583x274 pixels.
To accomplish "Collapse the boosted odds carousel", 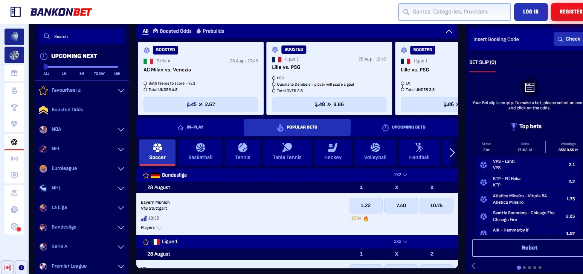I will coord(449,32).
